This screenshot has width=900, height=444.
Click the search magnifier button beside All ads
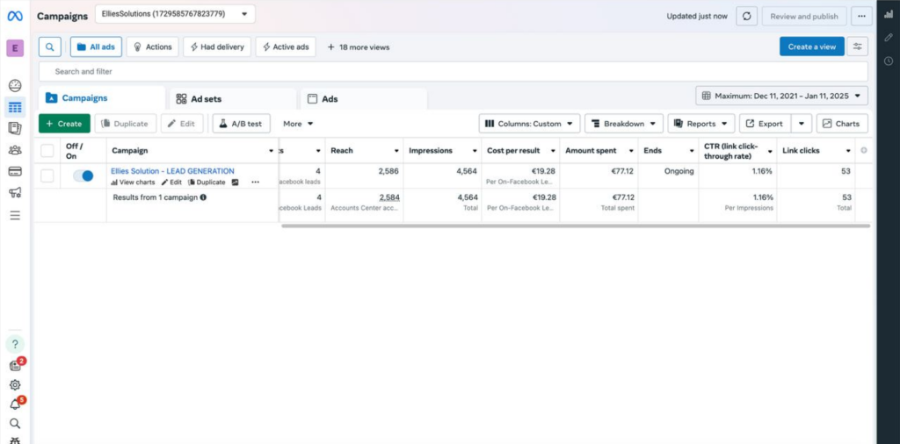click(x=50, y=47)
